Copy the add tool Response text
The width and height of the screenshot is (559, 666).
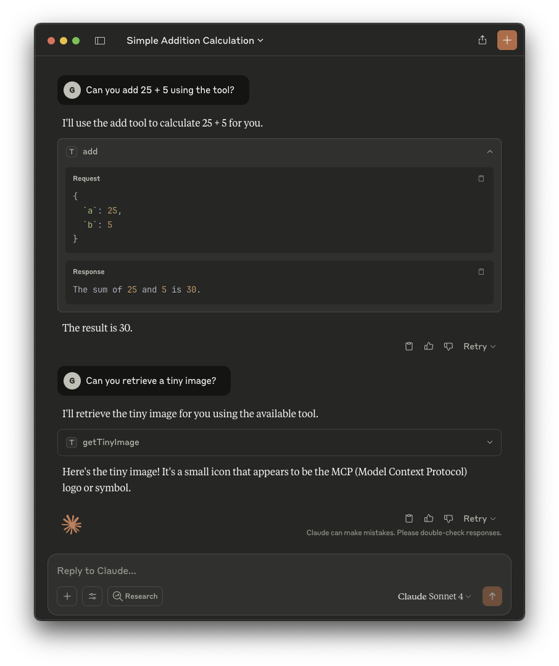481,272
